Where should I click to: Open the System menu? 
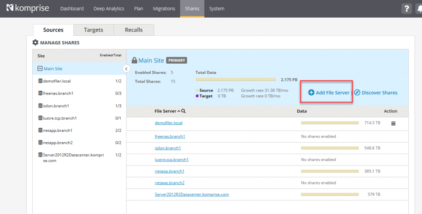(217, 9)
